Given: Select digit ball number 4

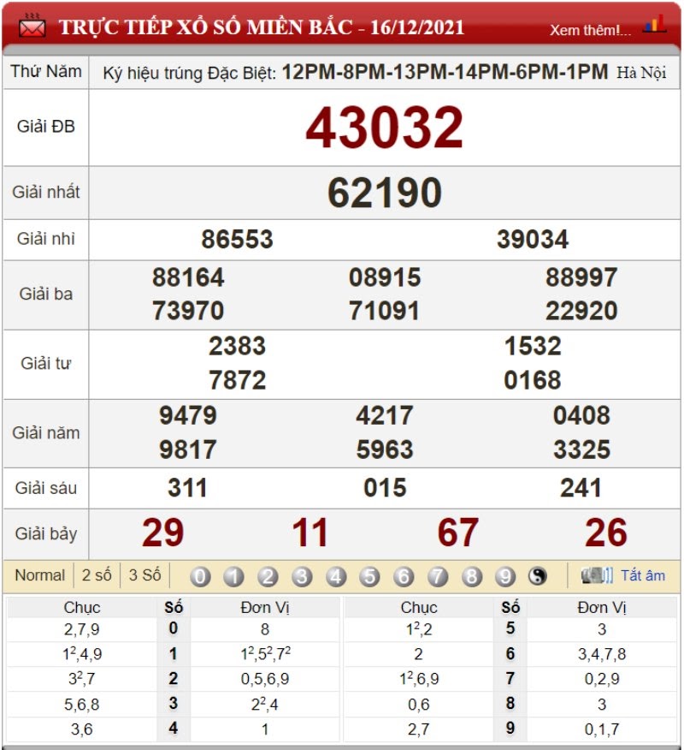Looking at the screenshot, I should (x=336, y=576).
